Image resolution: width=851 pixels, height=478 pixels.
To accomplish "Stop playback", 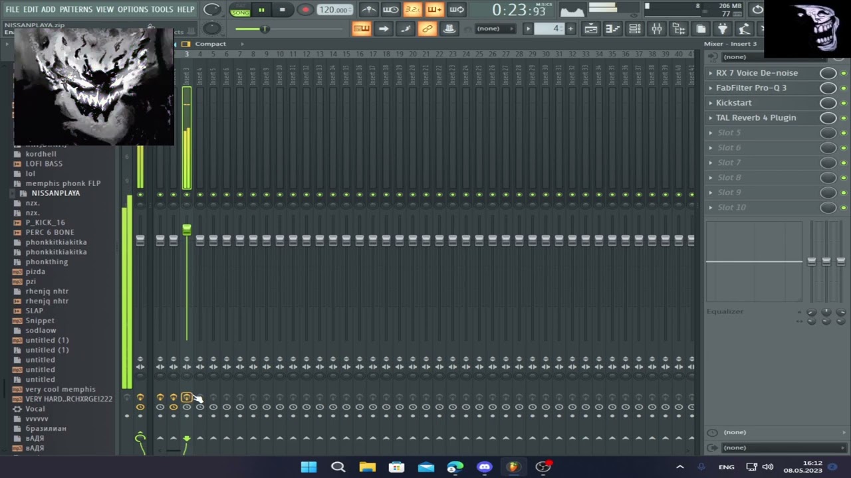I will point(282,10).
